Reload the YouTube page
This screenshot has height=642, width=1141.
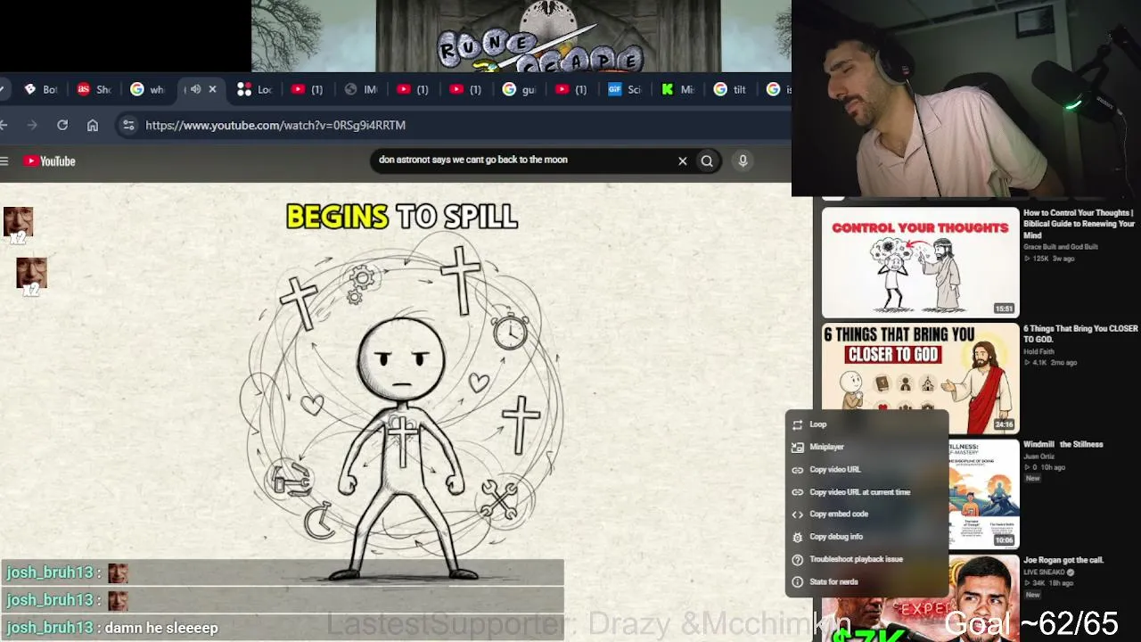62,126
